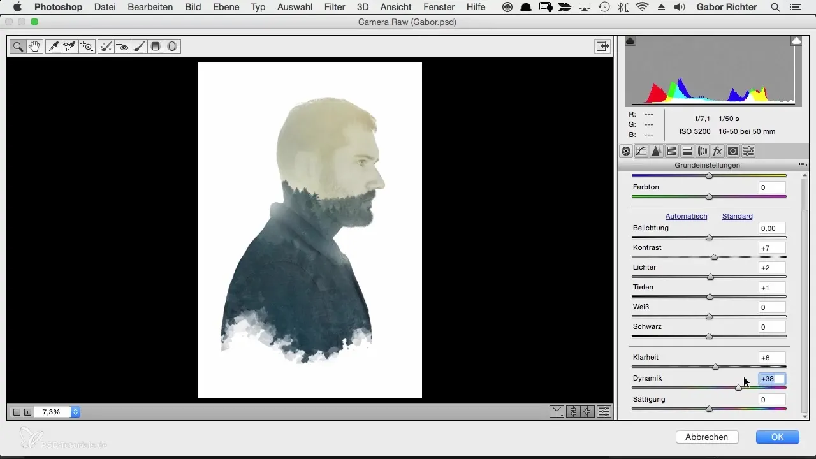Image resolution: width=816 pixels, height=459 pixels.
Task: Click the Kontrast value field
Action: click(772, 247)
